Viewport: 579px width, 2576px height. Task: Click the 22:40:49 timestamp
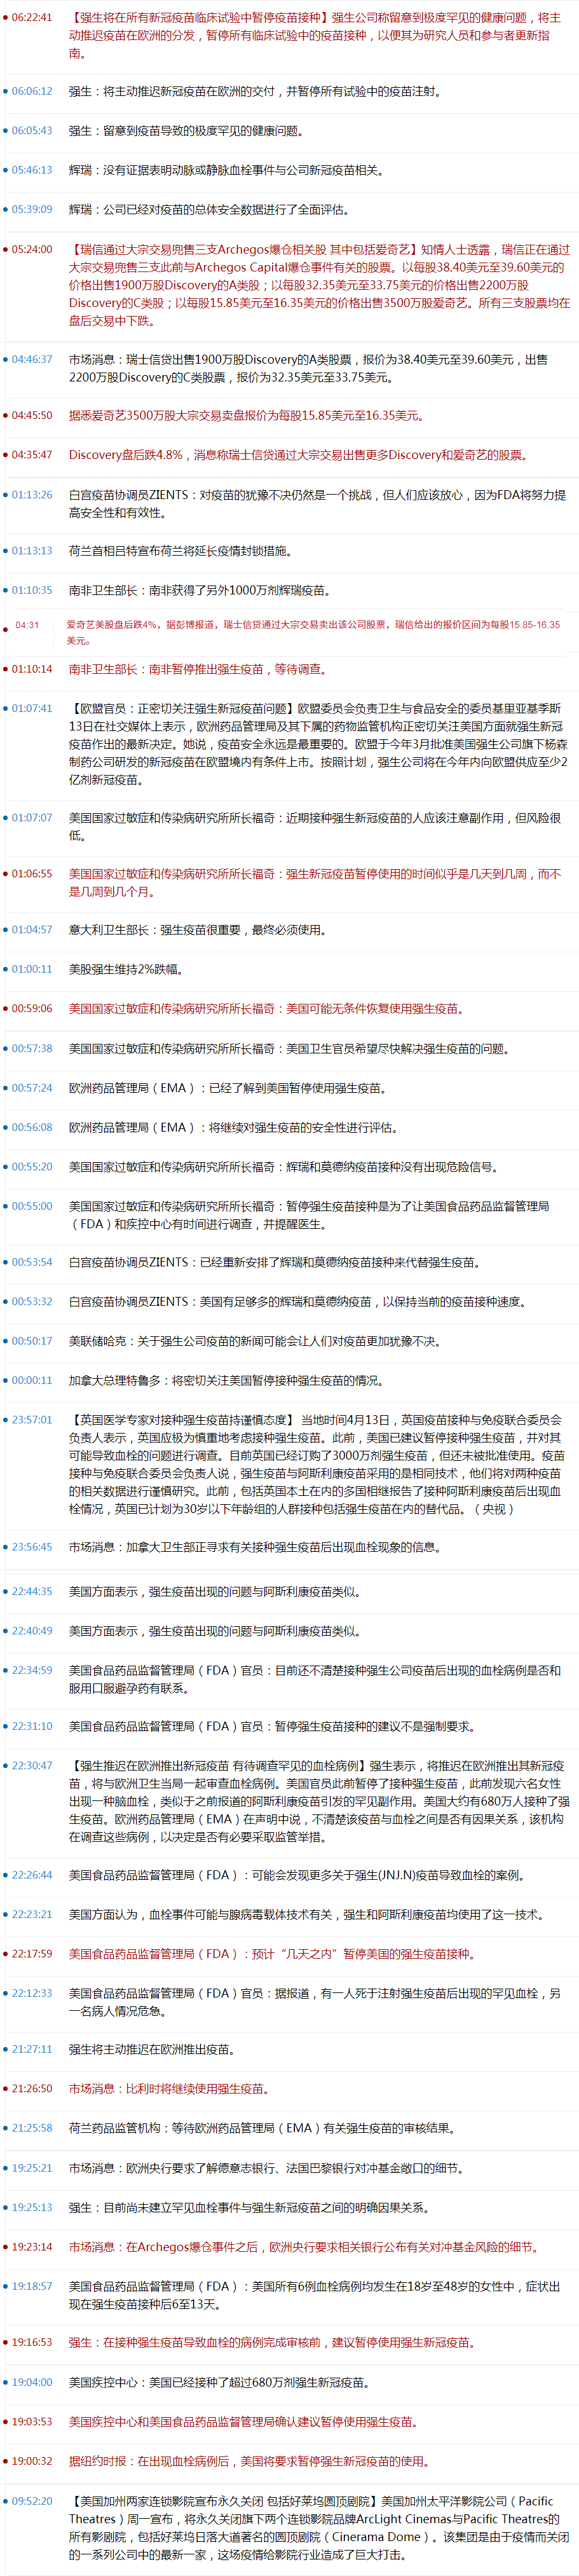point(32,1630)
